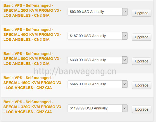Screen dimensions: 156x122
Task: Open the SPECIAL 160G KVM PROMO V3 plan link
Action: [x=32, y=83]
